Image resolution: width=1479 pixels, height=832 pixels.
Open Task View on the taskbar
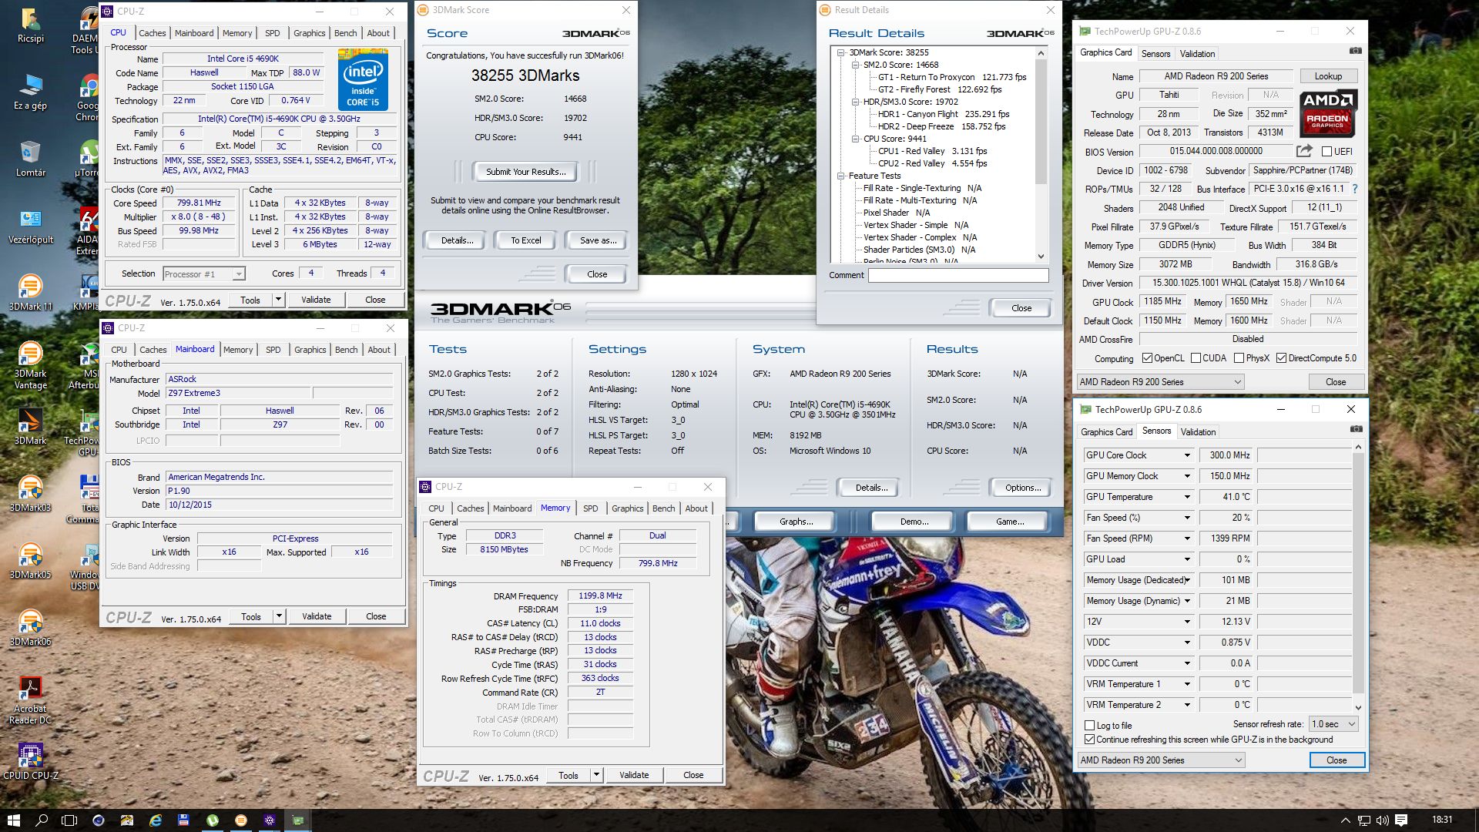point(69,820)
